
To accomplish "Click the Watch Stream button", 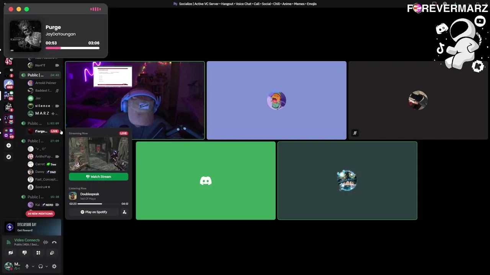I will 98,176.
